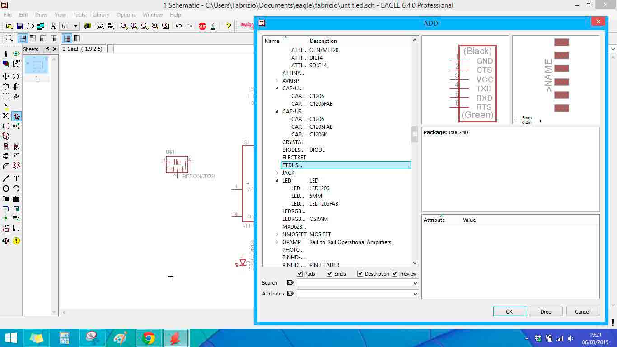Select the Move tool

pyautogui.click(x=6, y=76)
